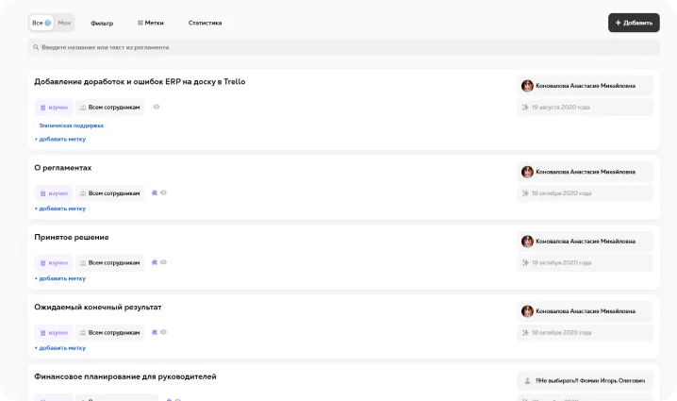Toggle eye icon in 'Принятое решение' row
Viewport: 677px width, 401px height.
point(164,262)
